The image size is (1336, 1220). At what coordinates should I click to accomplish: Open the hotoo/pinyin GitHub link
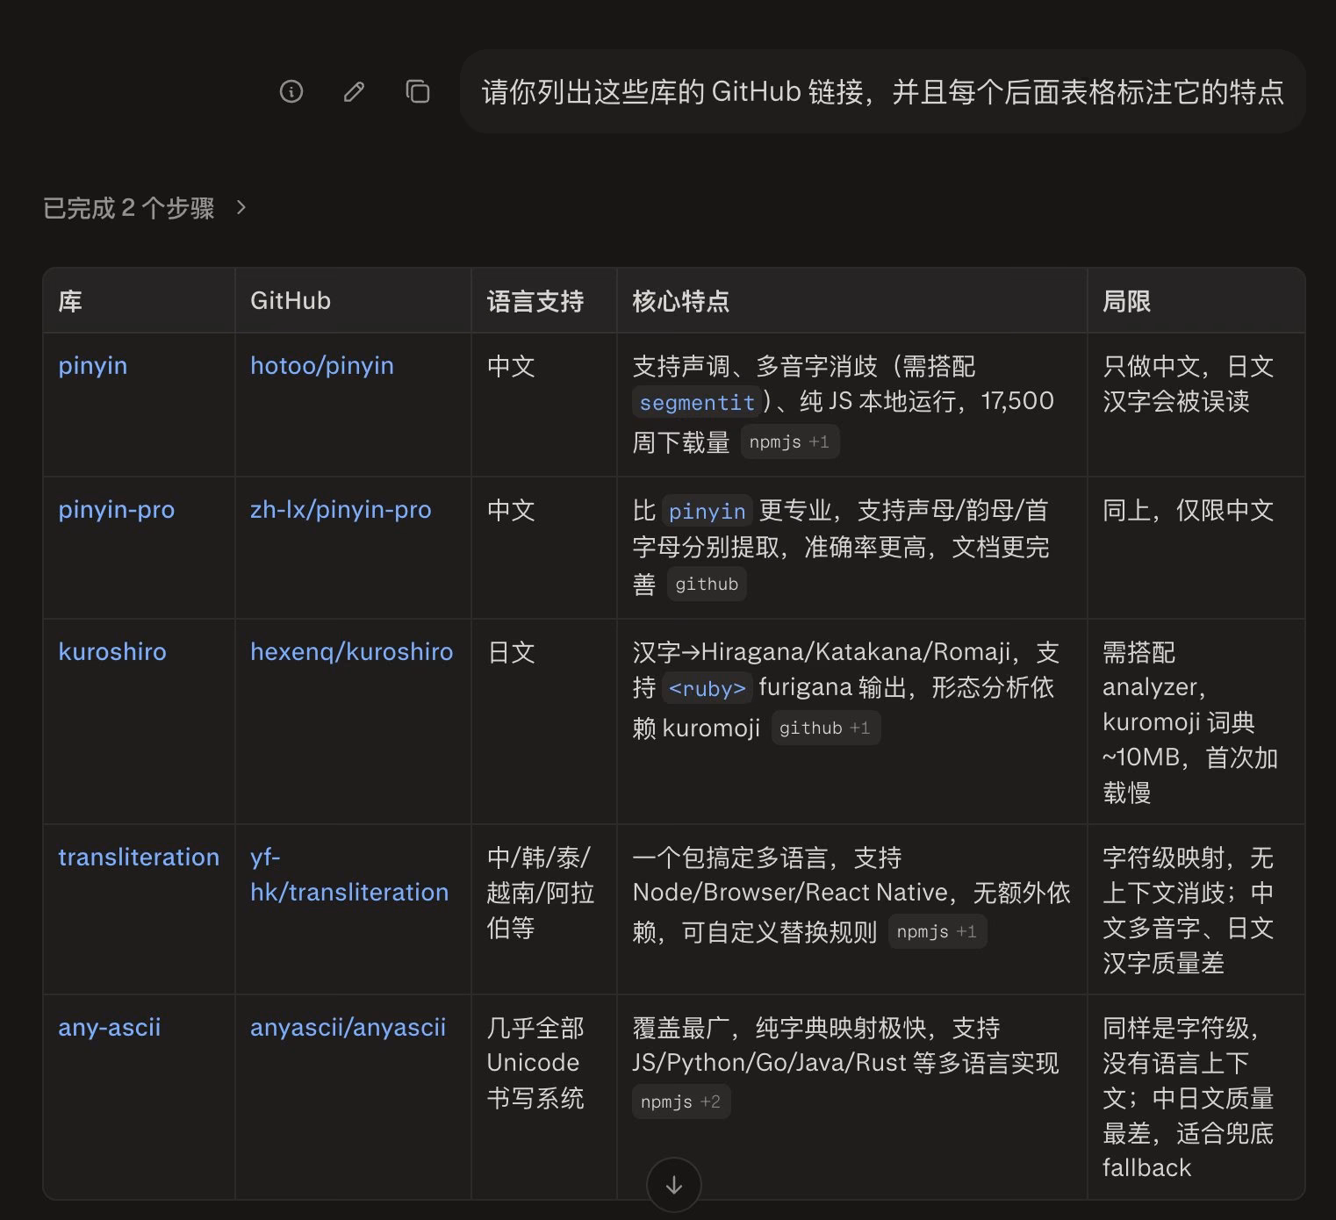(x=322, y=365)
